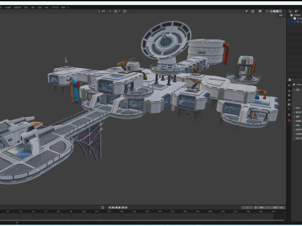Open the transform orientation dropdown

pyautogui.click(x=102, y=11)
